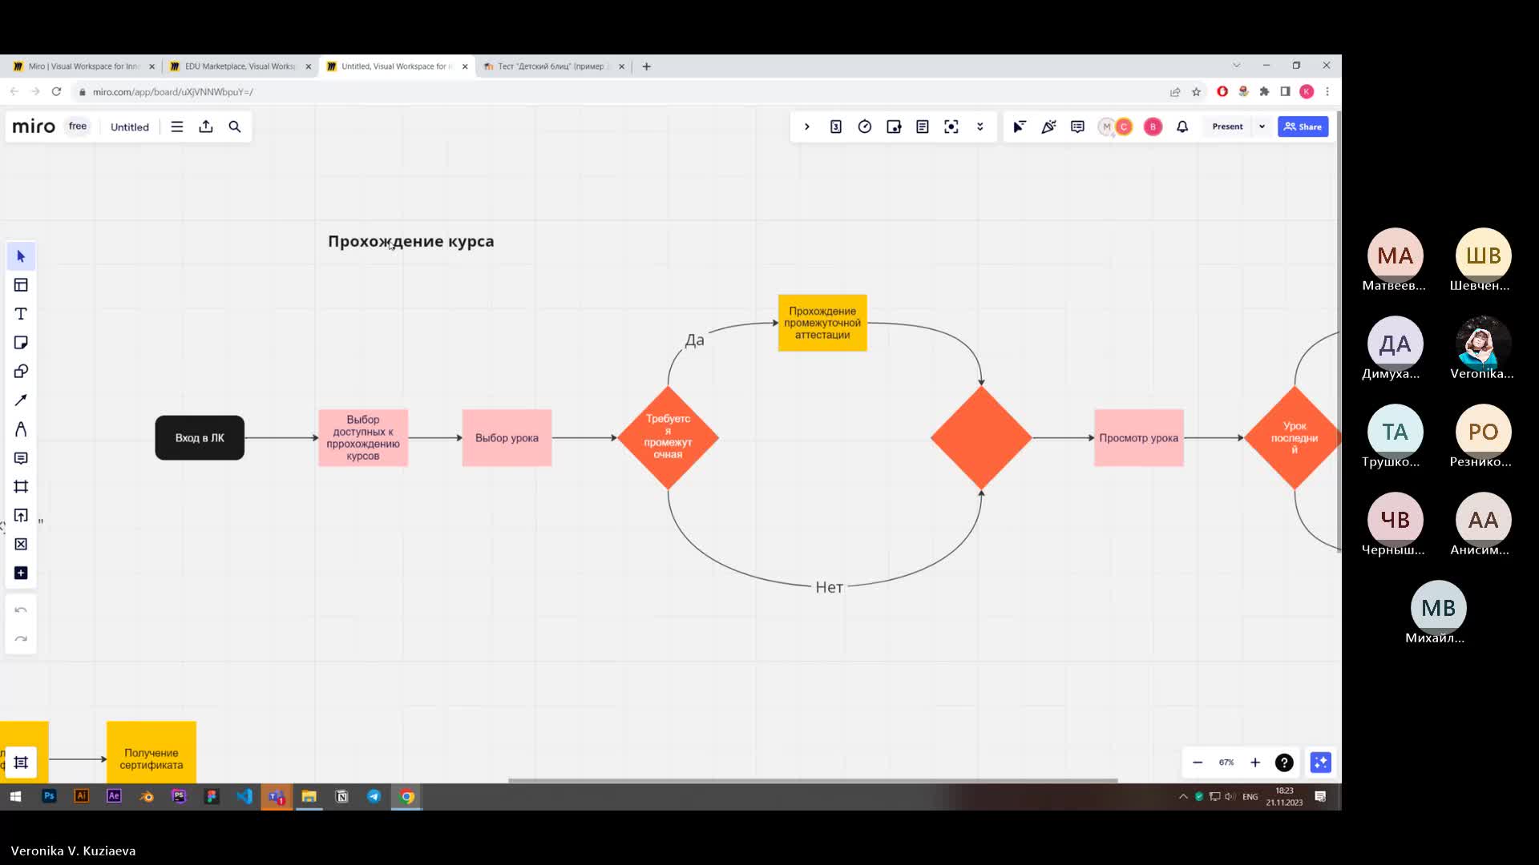Export the board
This screenshot has width=1539, height=865.
click(x=206, y=127)
